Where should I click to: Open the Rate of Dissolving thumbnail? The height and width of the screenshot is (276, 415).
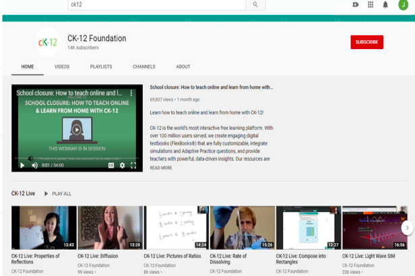(243, 228)
